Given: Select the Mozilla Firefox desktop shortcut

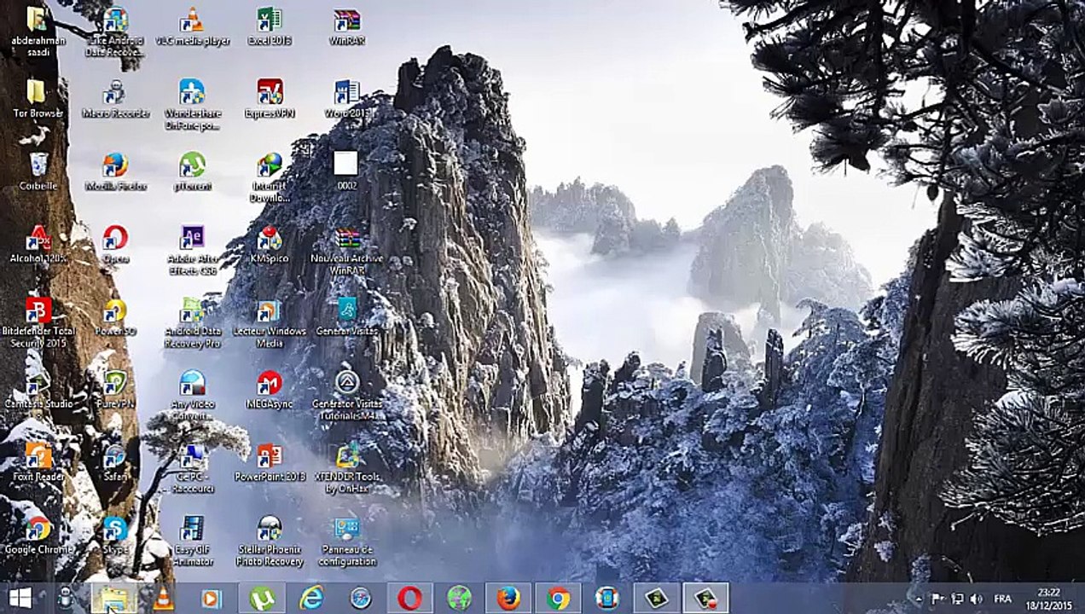Looking at the screenshot, I should click(115, 171).
